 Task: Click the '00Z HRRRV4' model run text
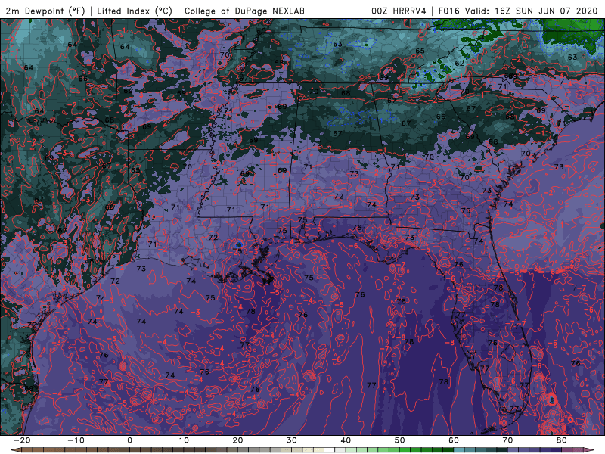point(399,11)
